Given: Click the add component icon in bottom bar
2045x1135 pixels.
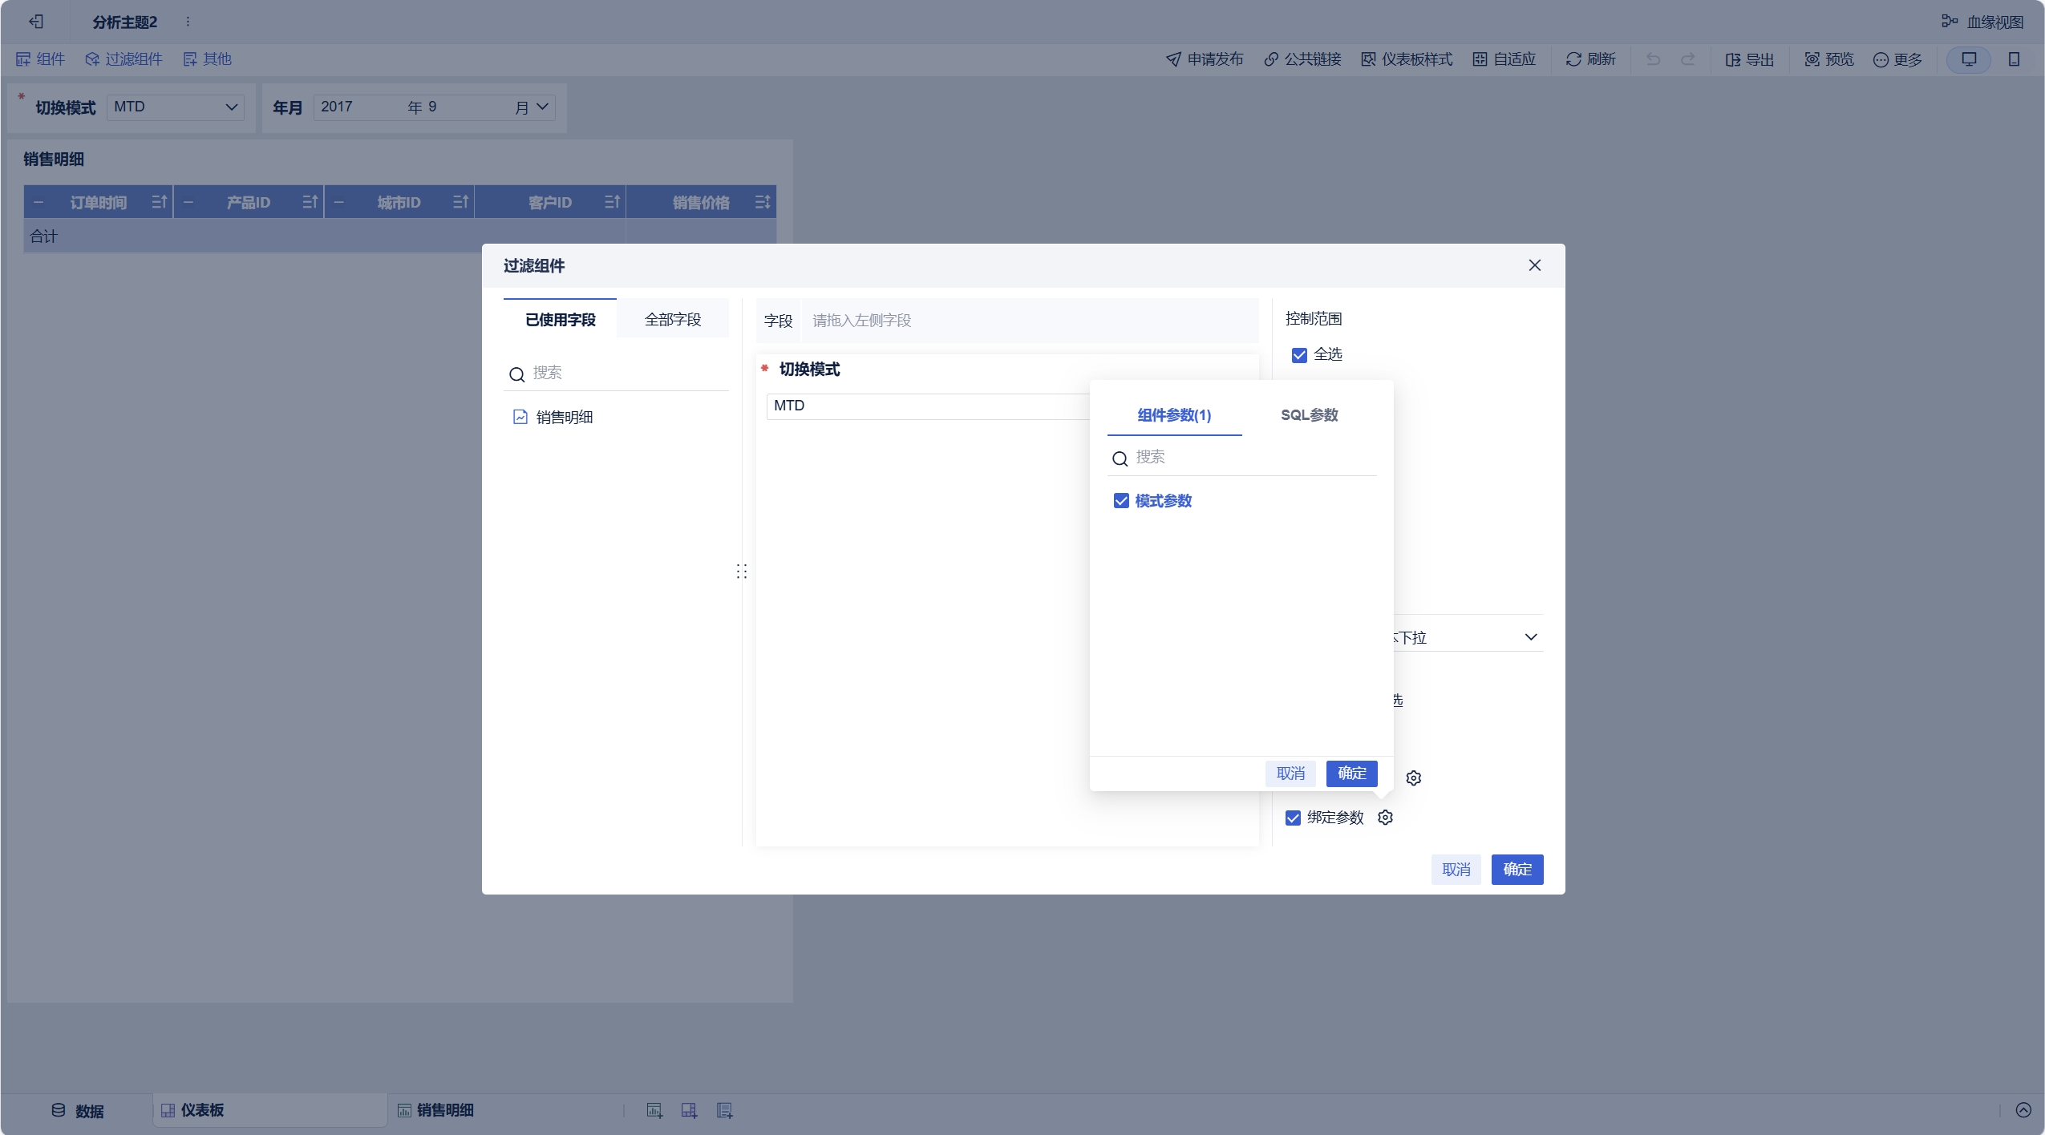Looking at the screenshot, I should pos(654,1111).
